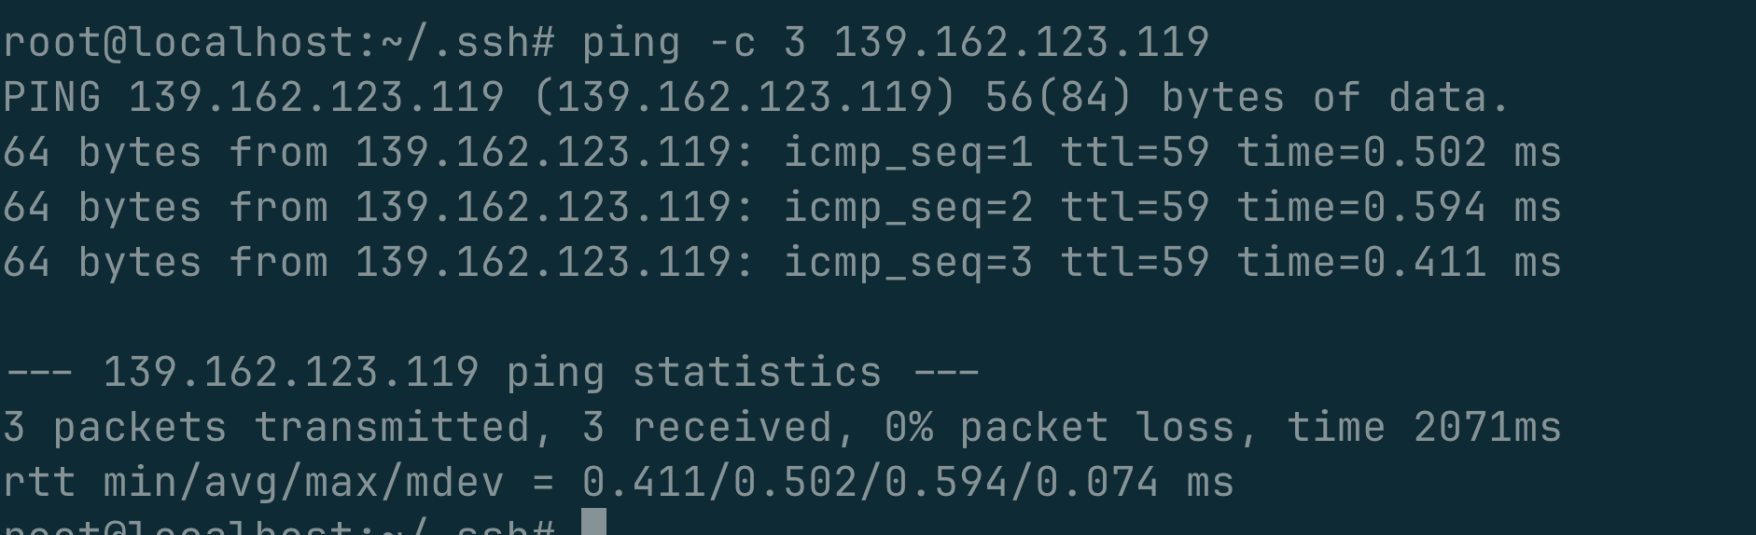Click root@localhost in the first prompt

(179, 43)
